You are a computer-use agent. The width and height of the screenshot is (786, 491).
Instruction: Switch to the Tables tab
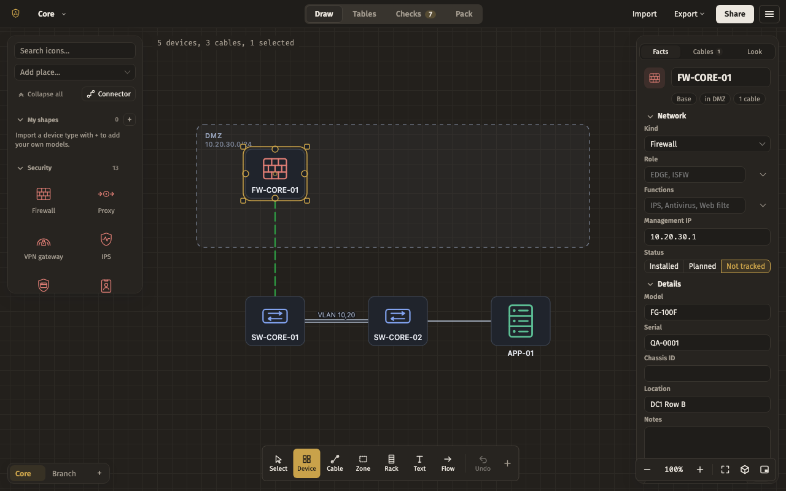364,14
